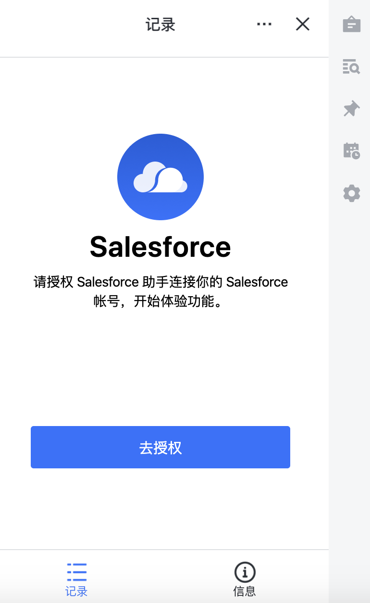This screenshot has height=603, width=370.
Task: Click the bold Salesforce heading
Action: pyautogui.click(x=160, y=247)
